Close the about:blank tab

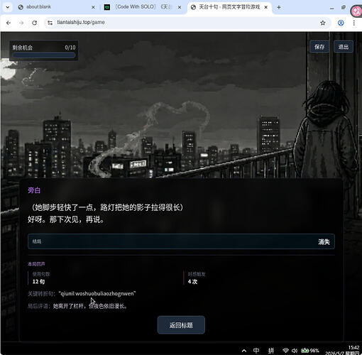(x=93, y=7)
